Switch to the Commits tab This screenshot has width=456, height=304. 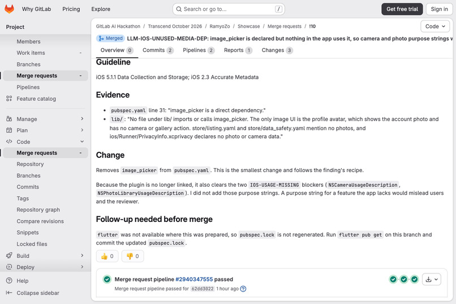coord(158,50)
